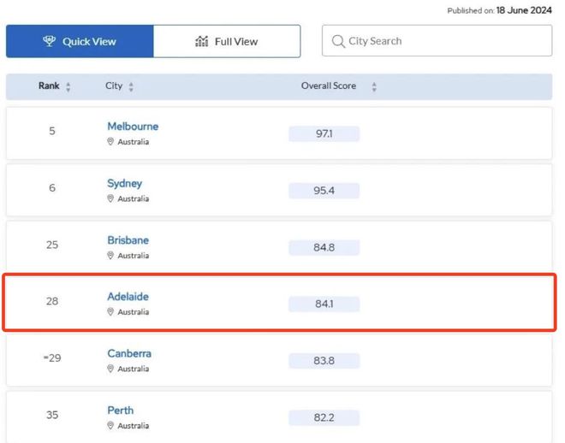Click Brisbane's score 84.8
The height and width of the screenshot is (443, 565).
point(324,248)
